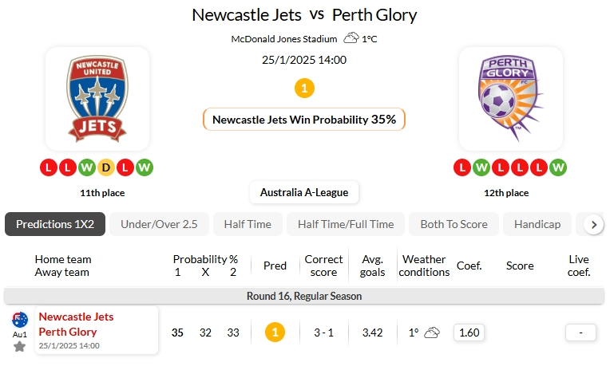Switch to the Under/Over 2.5 tab
Viewport: 610px width, 366px height.
tap(159, 224)
